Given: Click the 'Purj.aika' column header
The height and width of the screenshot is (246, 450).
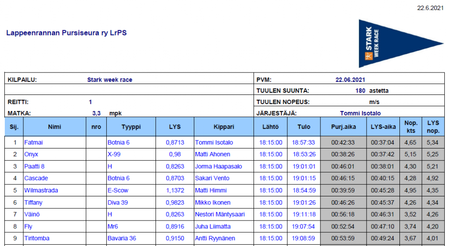Looking at the screenshot, I should pyautogui.click(x=344, y=127).
